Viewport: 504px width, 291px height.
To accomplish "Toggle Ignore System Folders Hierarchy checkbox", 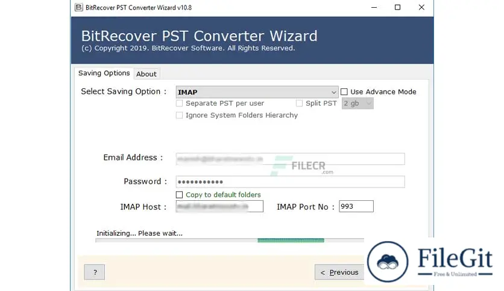I will pos(180,115).
